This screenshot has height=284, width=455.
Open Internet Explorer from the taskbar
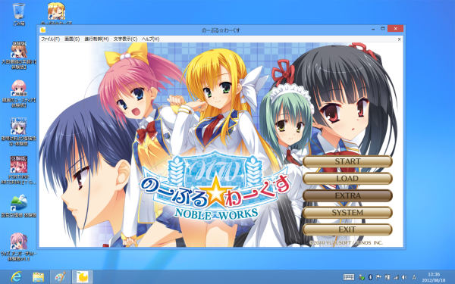(16, 277)
